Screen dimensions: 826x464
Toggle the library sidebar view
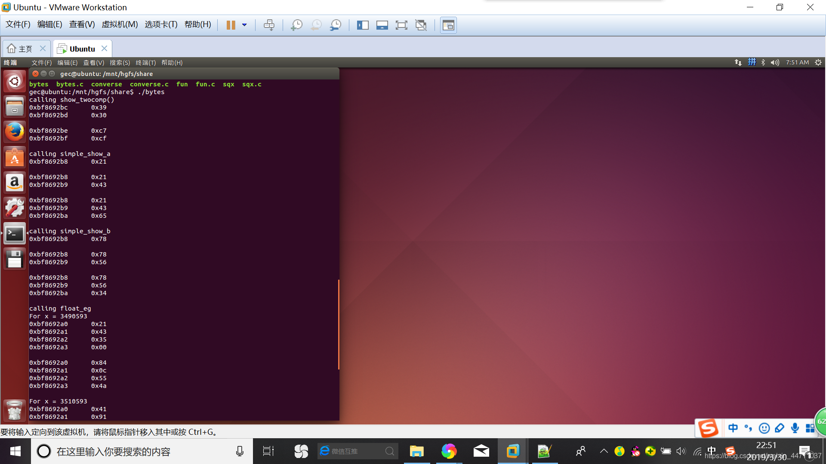point(363,25)
